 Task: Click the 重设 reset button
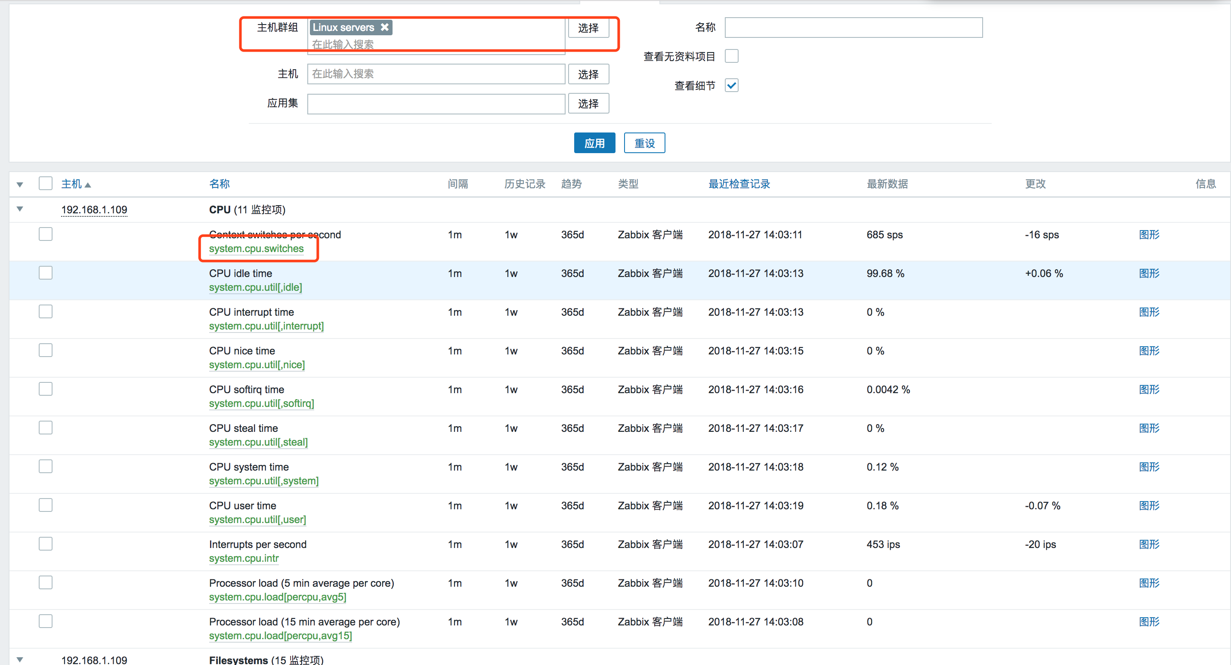pos(644,143)
